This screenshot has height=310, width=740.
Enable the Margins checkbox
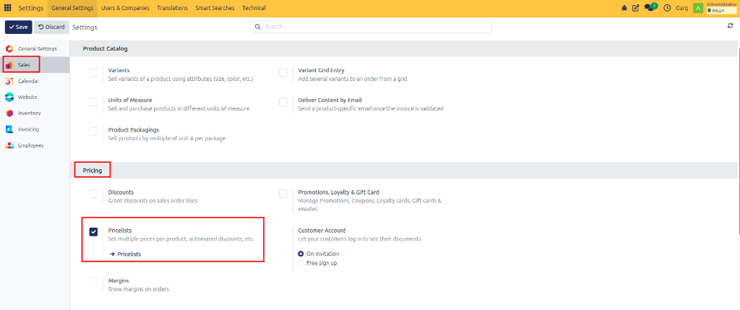point(93,282)
